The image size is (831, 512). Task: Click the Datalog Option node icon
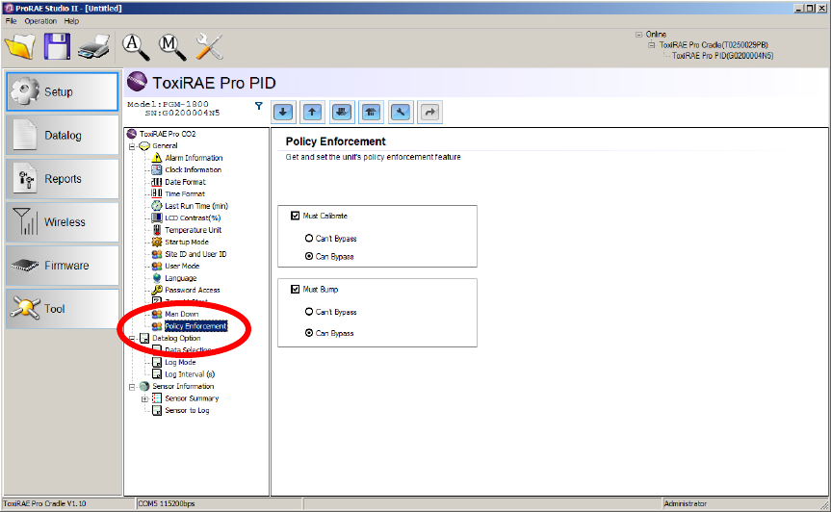tap(144, 339)
